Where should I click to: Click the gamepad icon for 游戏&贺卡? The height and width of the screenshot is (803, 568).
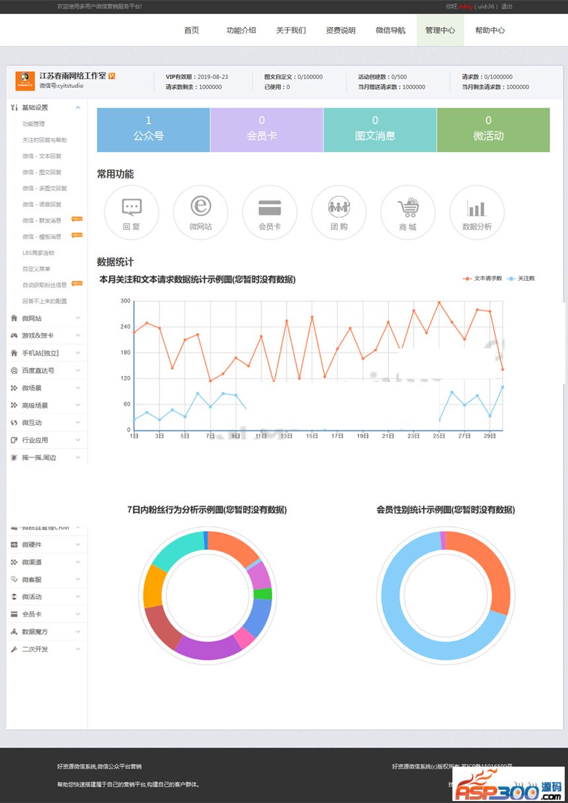pos(15,335)
